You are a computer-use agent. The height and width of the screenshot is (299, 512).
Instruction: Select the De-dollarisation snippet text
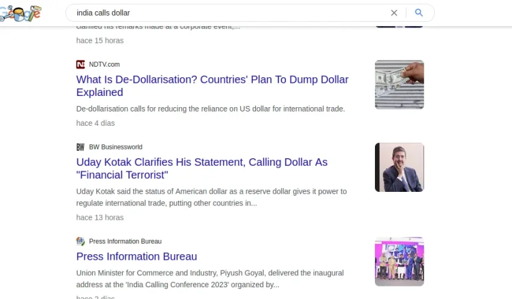point(211,108)
